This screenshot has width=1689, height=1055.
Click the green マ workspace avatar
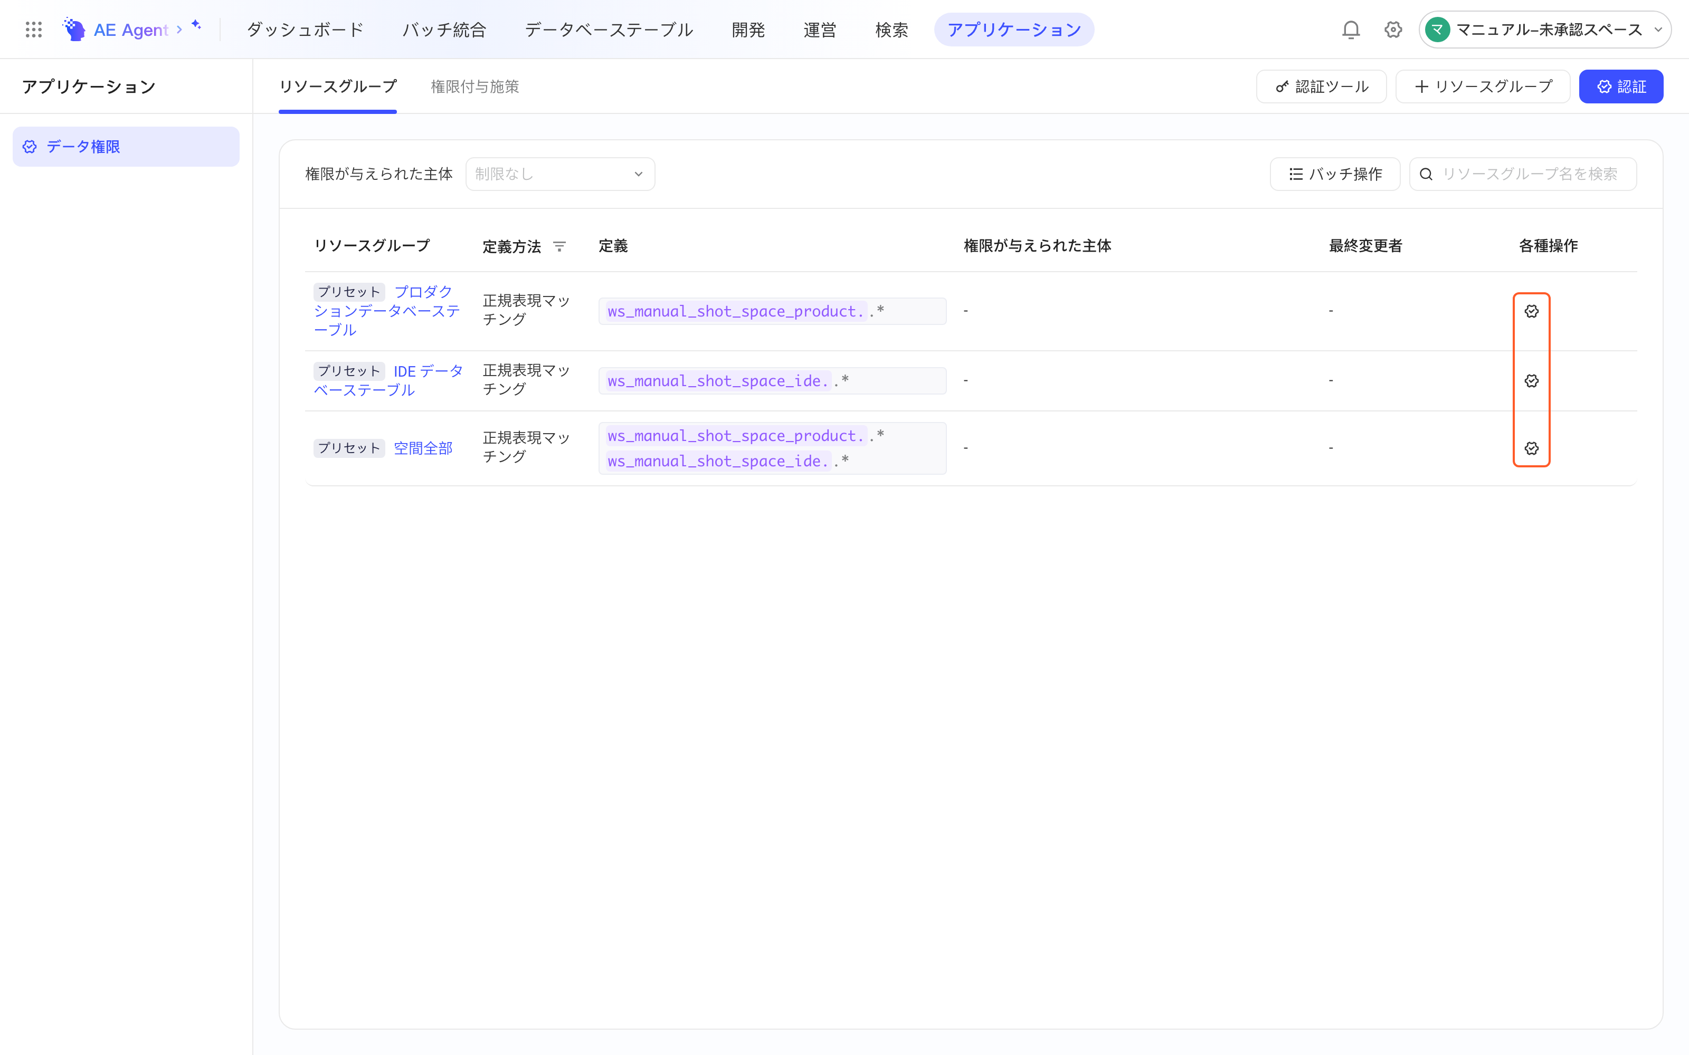coord(1438,30)
